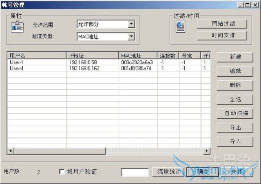The image size is (261, 184).
Task: Toggle the 域用户验证 checkbox
Action: 62,172
